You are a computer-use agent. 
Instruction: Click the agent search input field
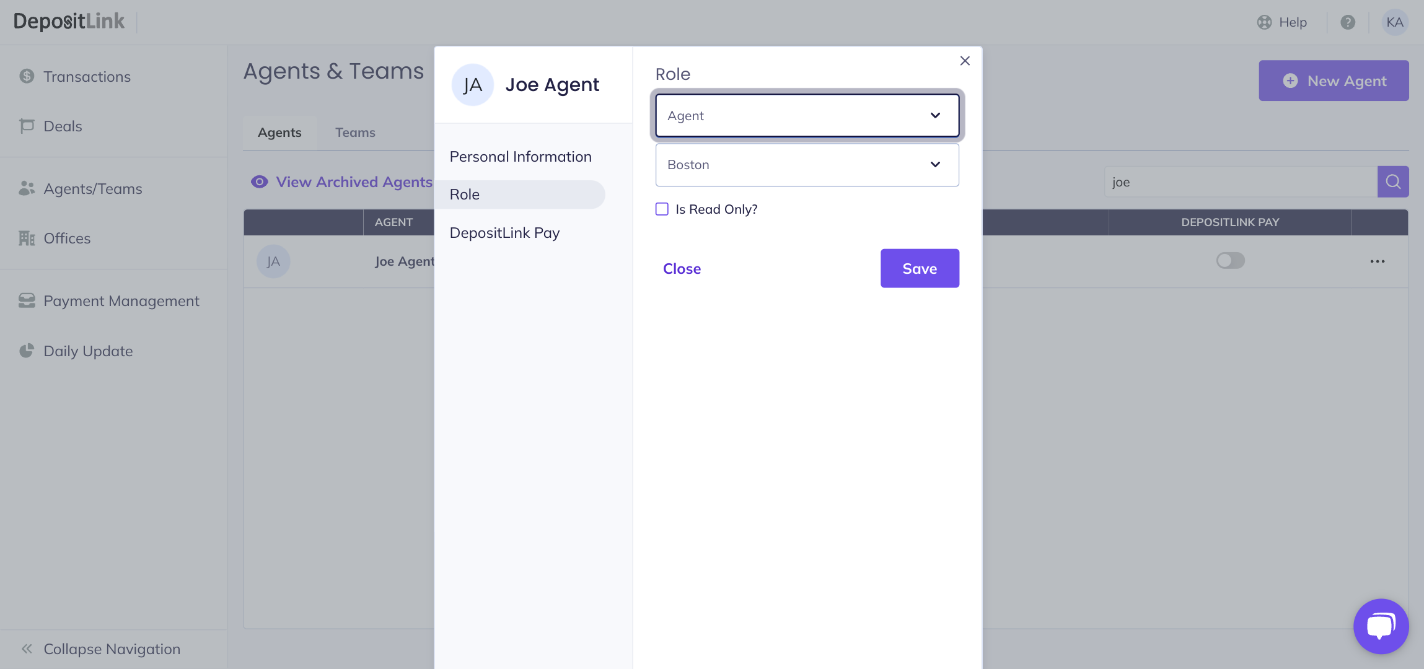1240,182
